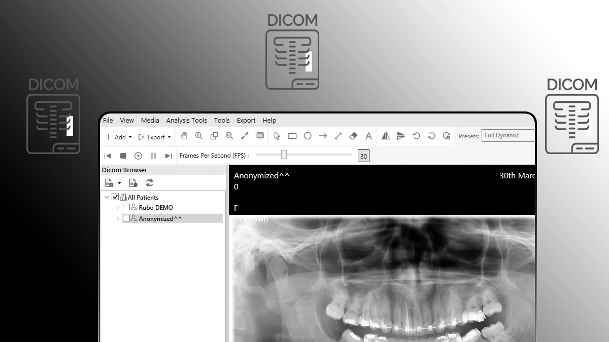Click the Anonymized^^ overlay text in viewer

[x=261, y=176]
